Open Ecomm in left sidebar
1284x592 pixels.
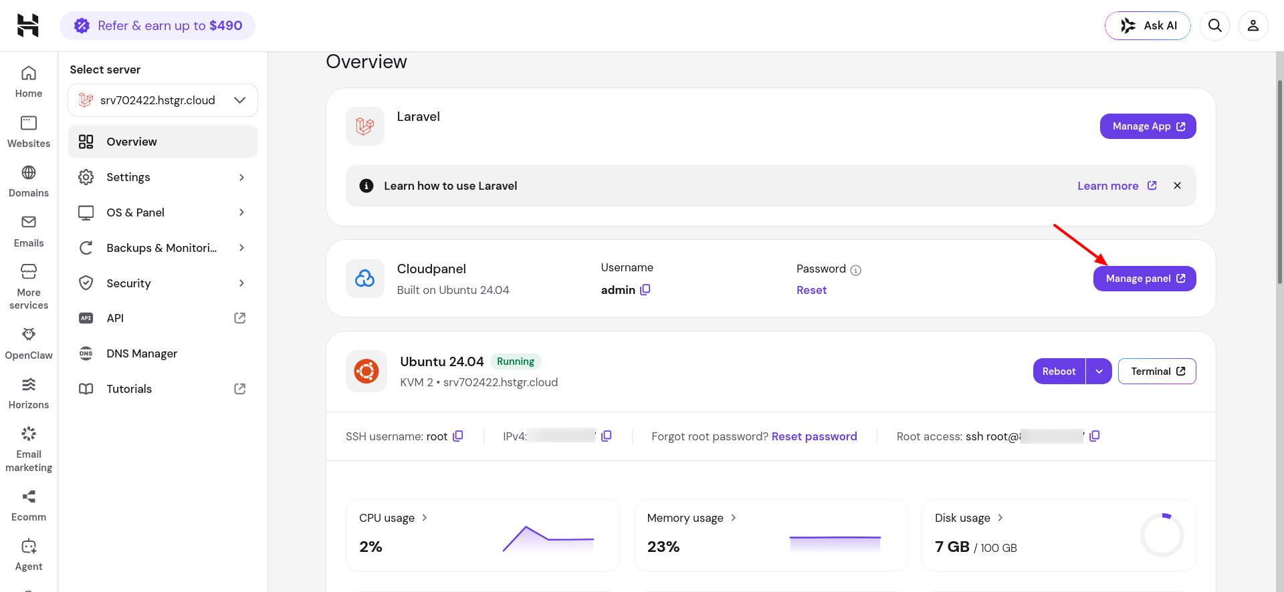[x=29, y=506]
